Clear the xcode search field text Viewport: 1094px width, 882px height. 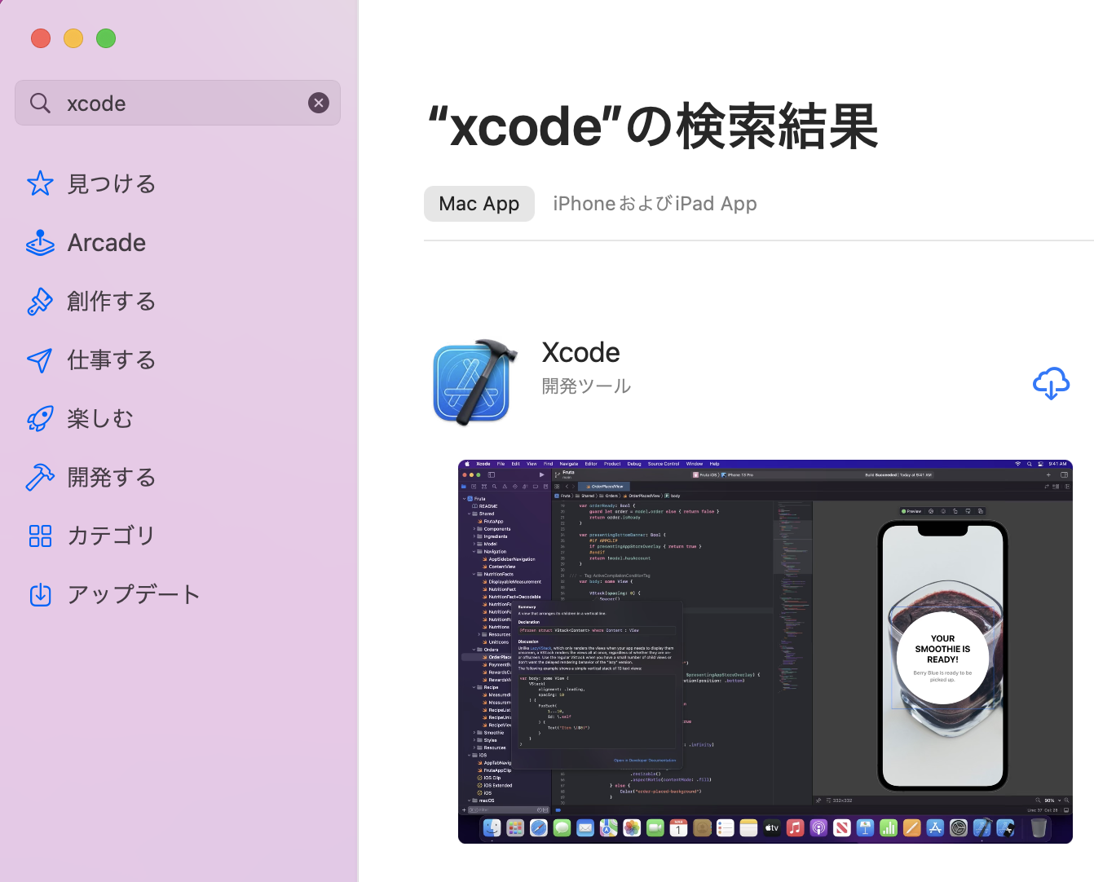click(319, 103)
